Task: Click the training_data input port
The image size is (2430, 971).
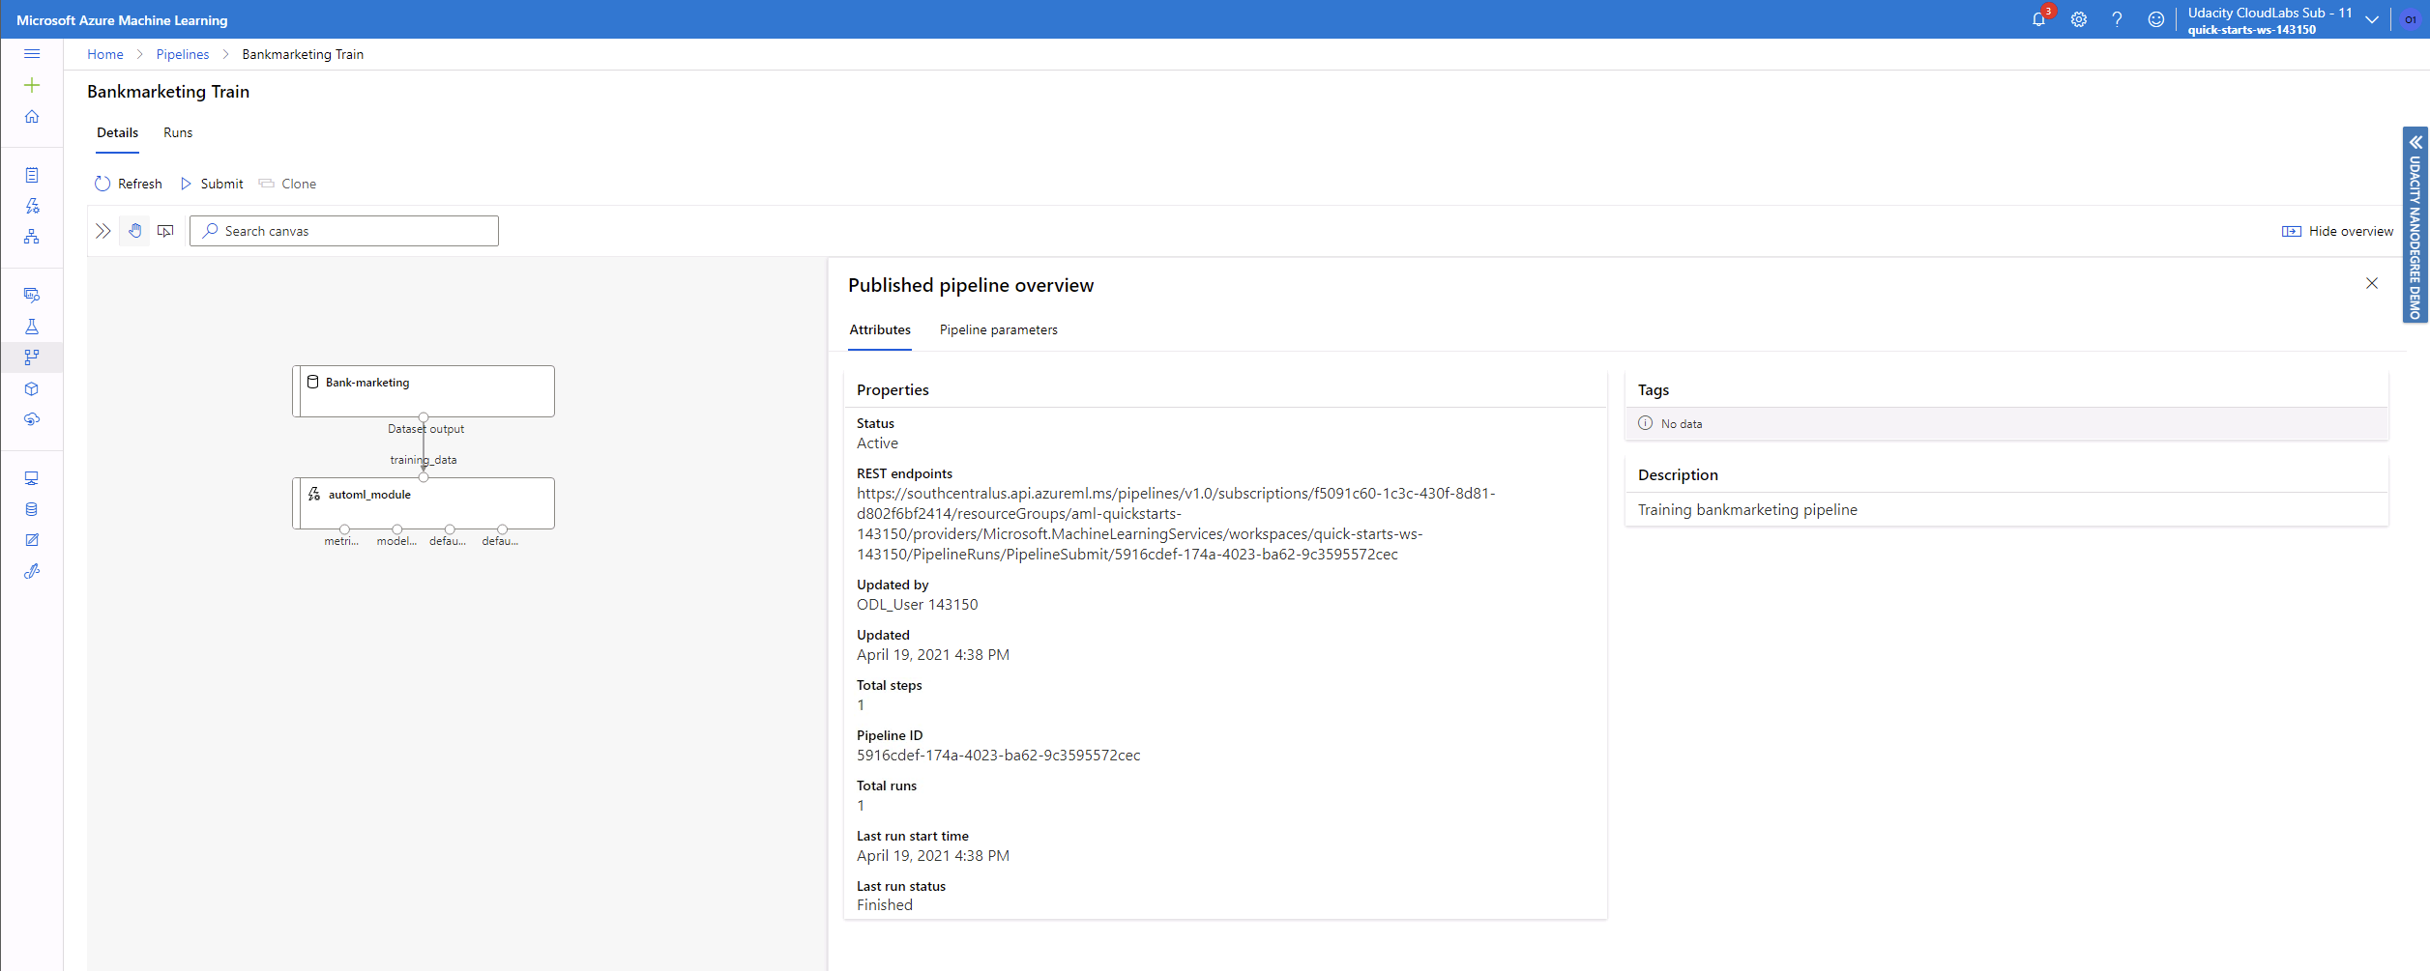Action: 424,476
